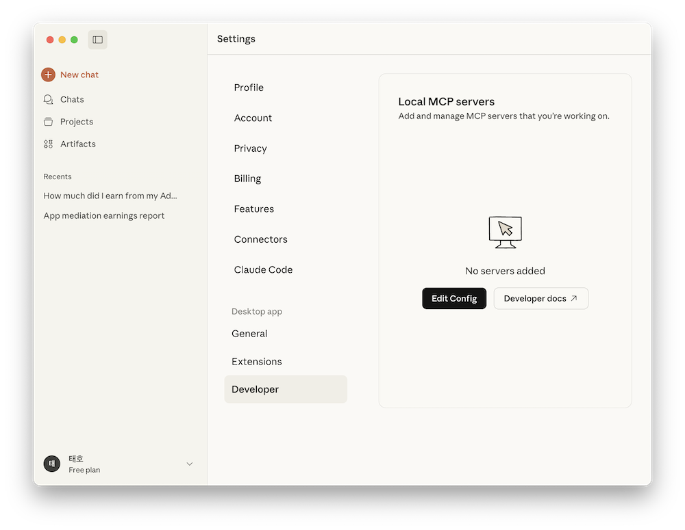The height and width of the screenshot is (530, 685).
Task: Open General desktop app settings
Action: (249, 334)
